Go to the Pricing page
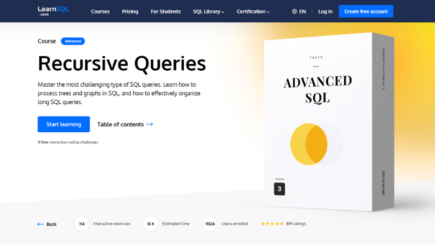 (x=130, y=11)
